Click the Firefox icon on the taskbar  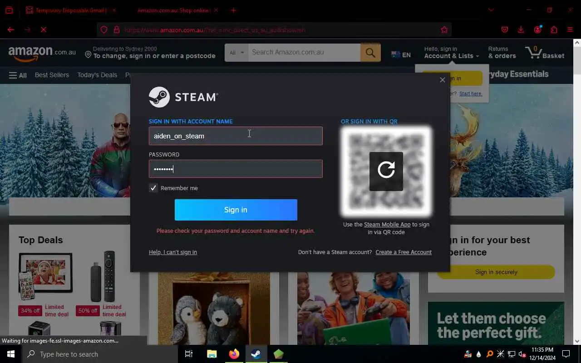coord(234,354)
